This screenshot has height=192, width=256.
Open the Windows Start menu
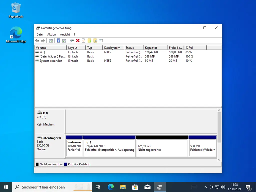point(6,187)
